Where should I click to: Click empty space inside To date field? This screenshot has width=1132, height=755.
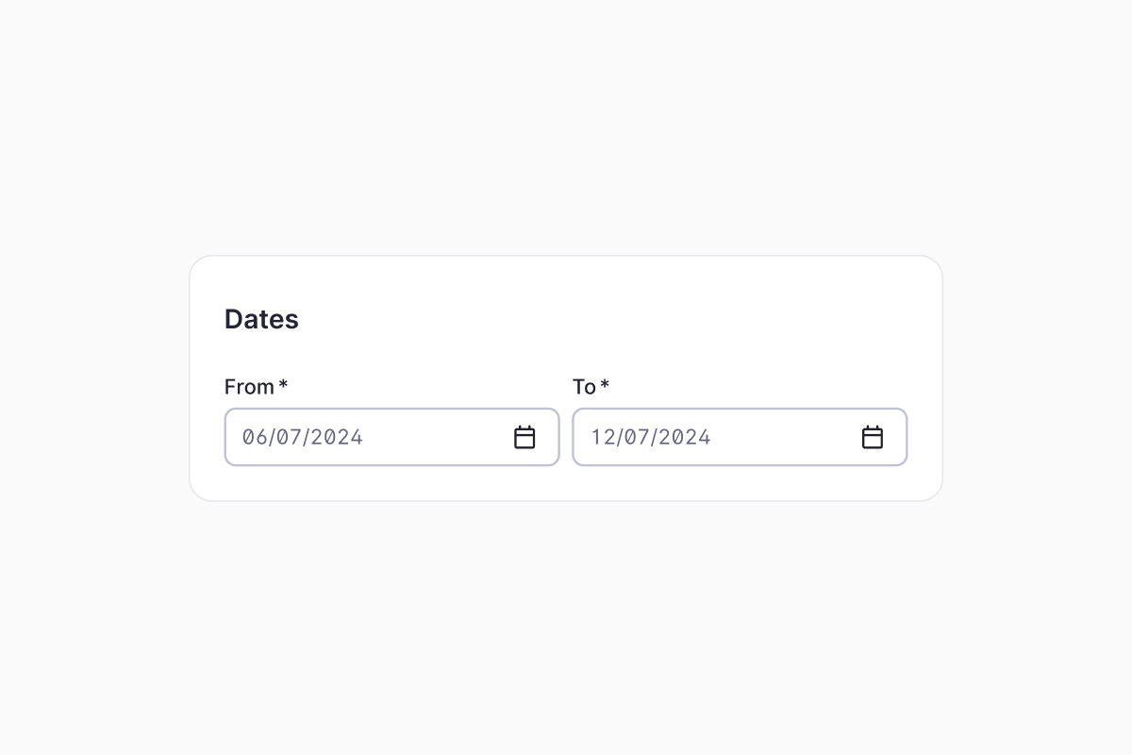click(x=783, y=437)
